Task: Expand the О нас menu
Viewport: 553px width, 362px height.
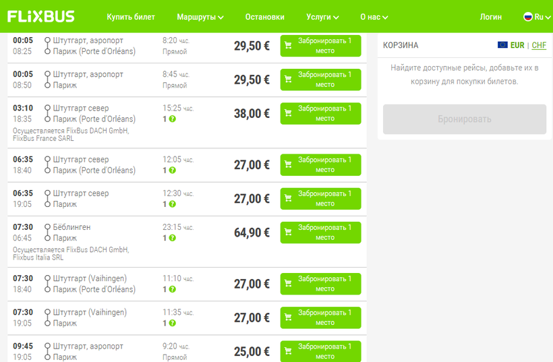Action: [x=374, y=17]
